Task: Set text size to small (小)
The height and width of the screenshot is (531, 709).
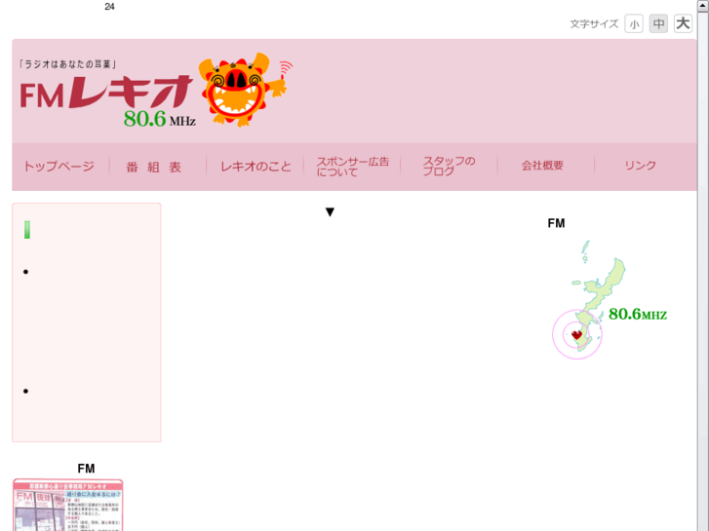Action: [634, 24]
